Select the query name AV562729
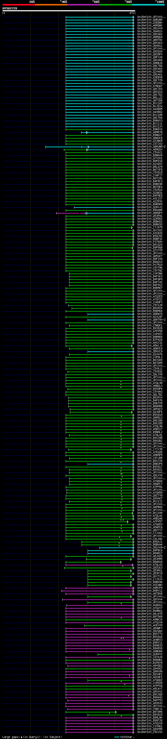Viewport: 167px width, 739px height. tap(10, 8)
